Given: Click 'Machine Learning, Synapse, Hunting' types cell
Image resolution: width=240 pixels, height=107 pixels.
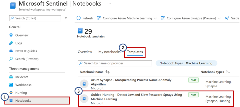Looking at the screenshot, I should [x=219, y=99].
